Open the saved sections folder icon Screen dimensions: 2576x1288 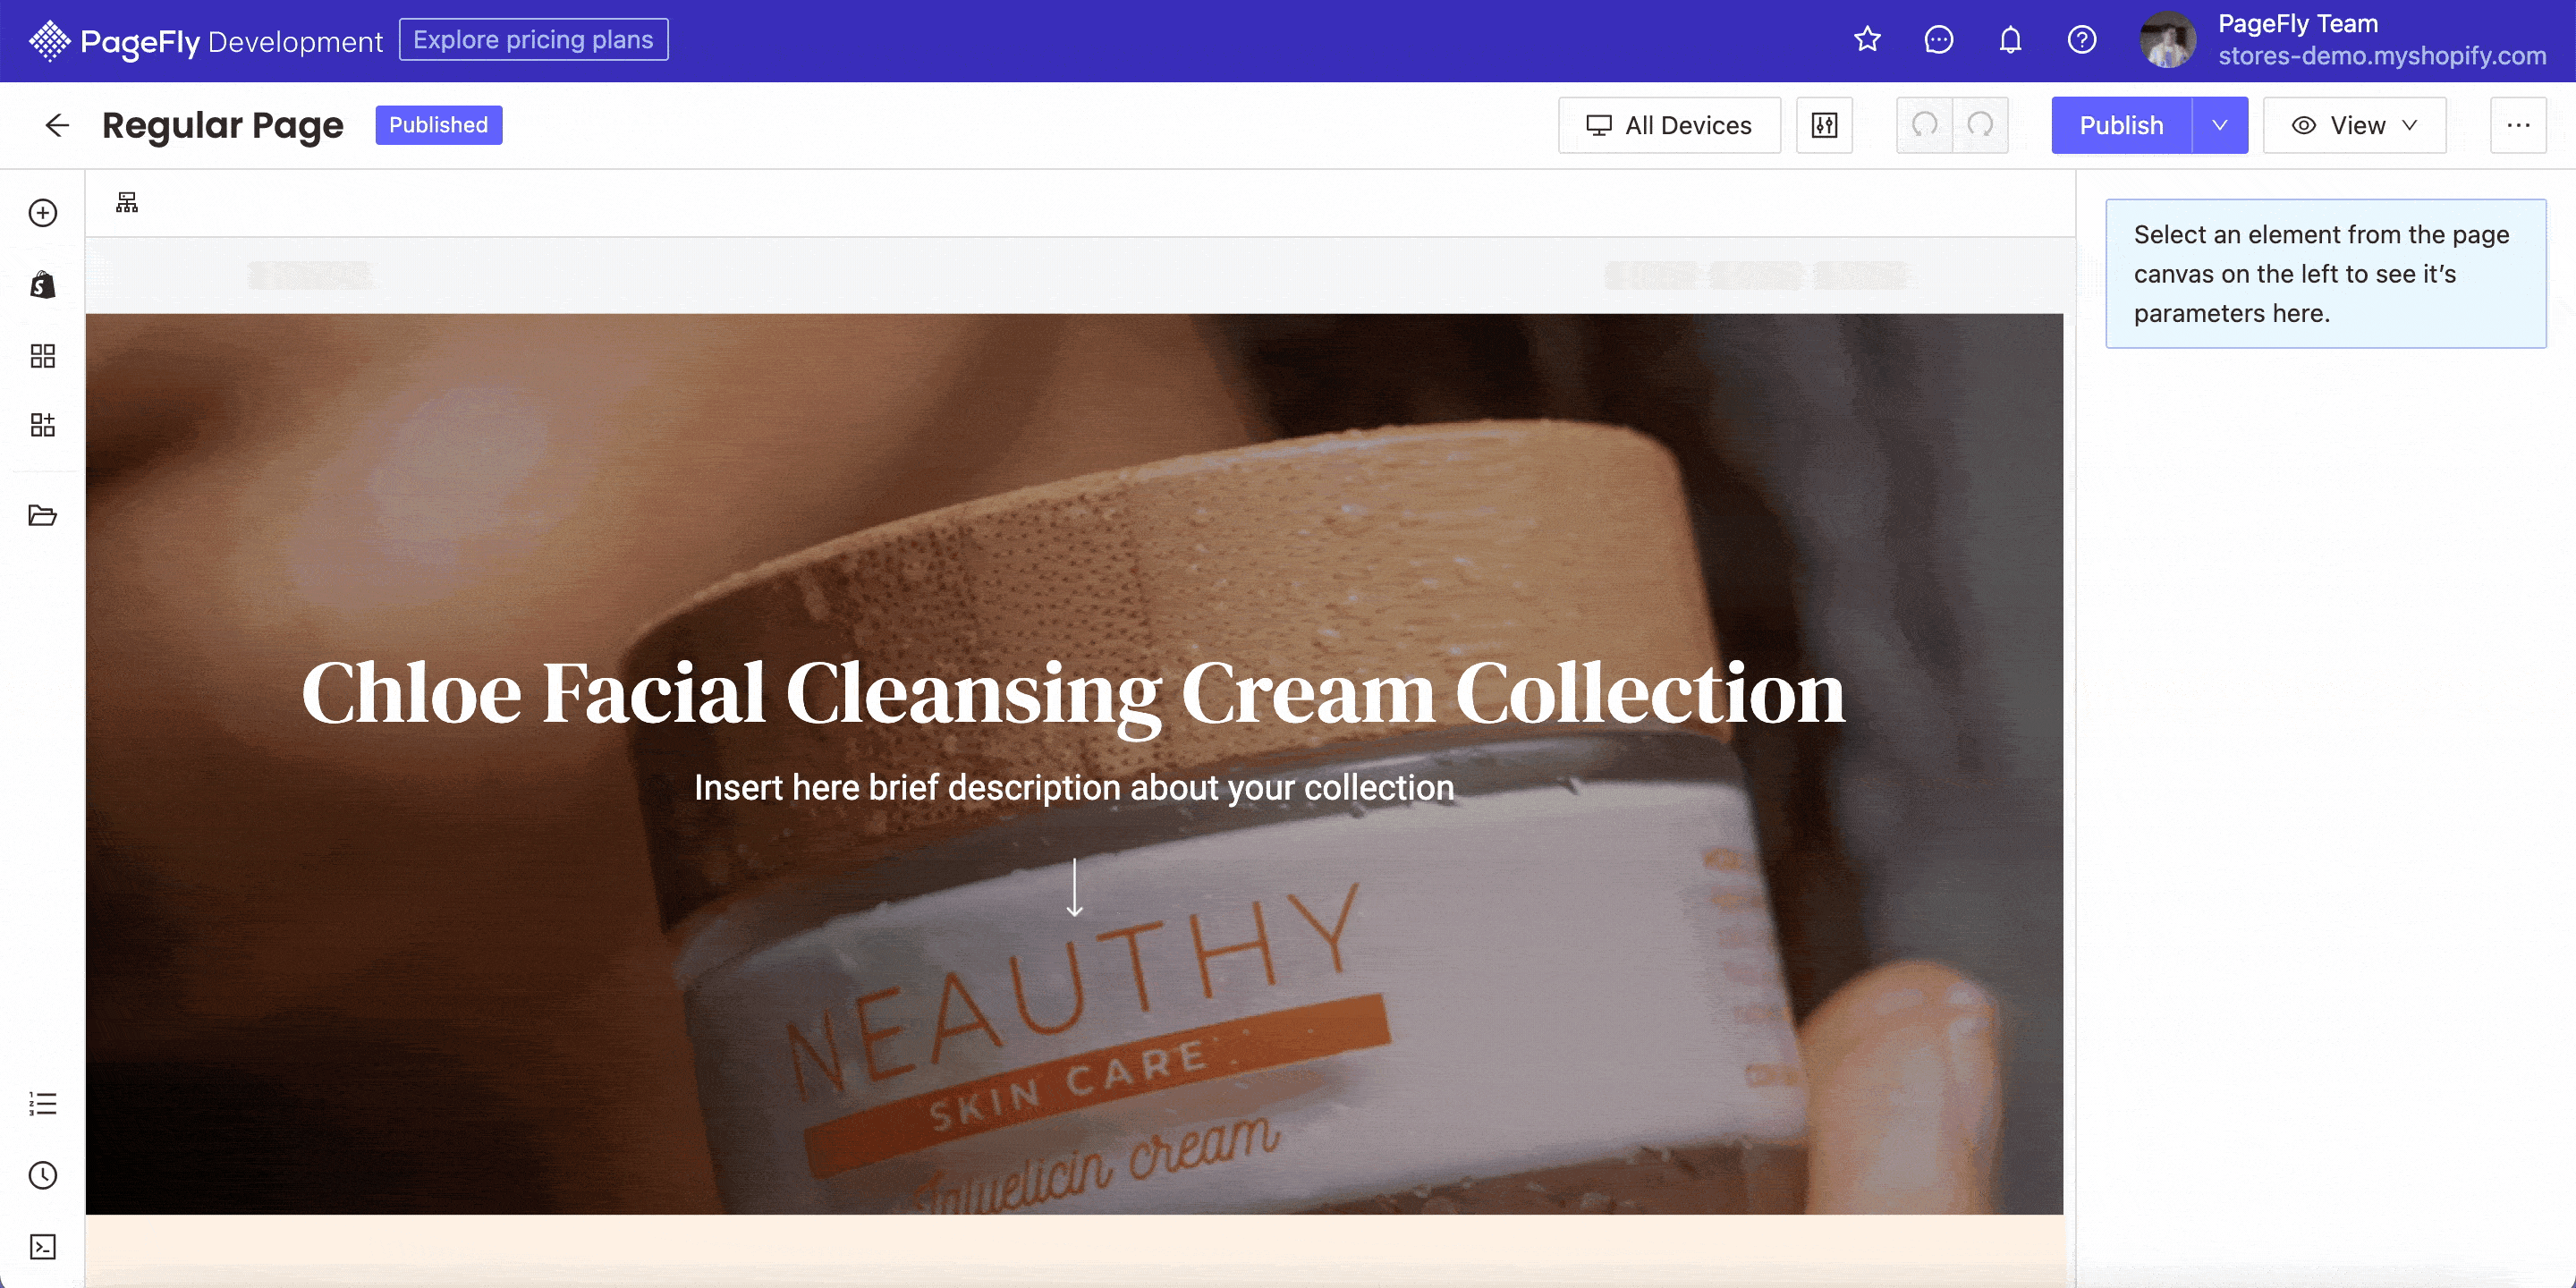[43, 515]
